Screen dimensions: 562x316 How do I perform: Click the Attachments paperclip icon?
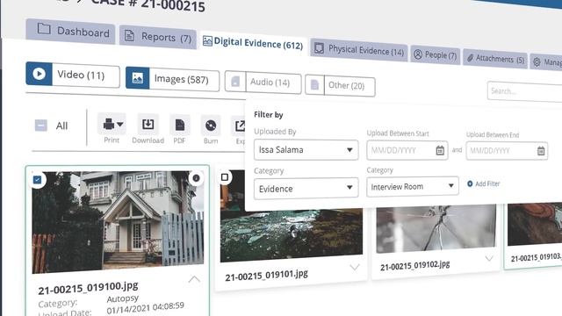point(470,58)
